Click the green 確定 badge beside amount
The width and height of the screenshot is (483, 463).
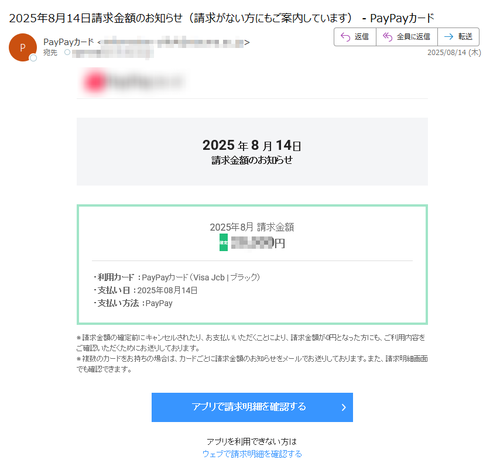point(224,242)
